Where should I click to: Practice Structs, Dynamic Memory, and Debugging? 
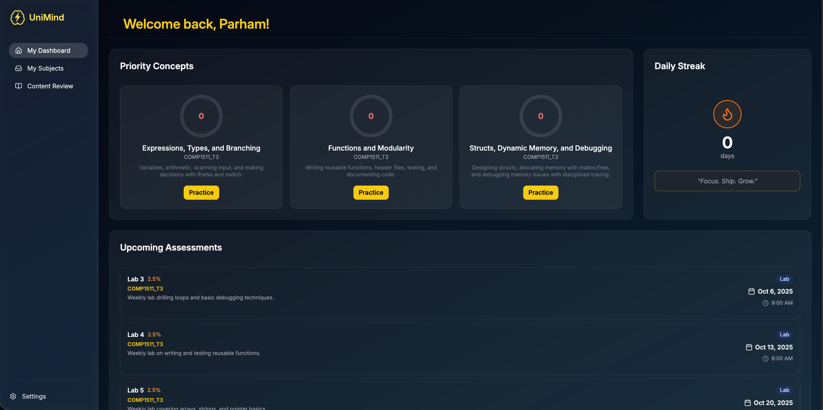(540, 192)
